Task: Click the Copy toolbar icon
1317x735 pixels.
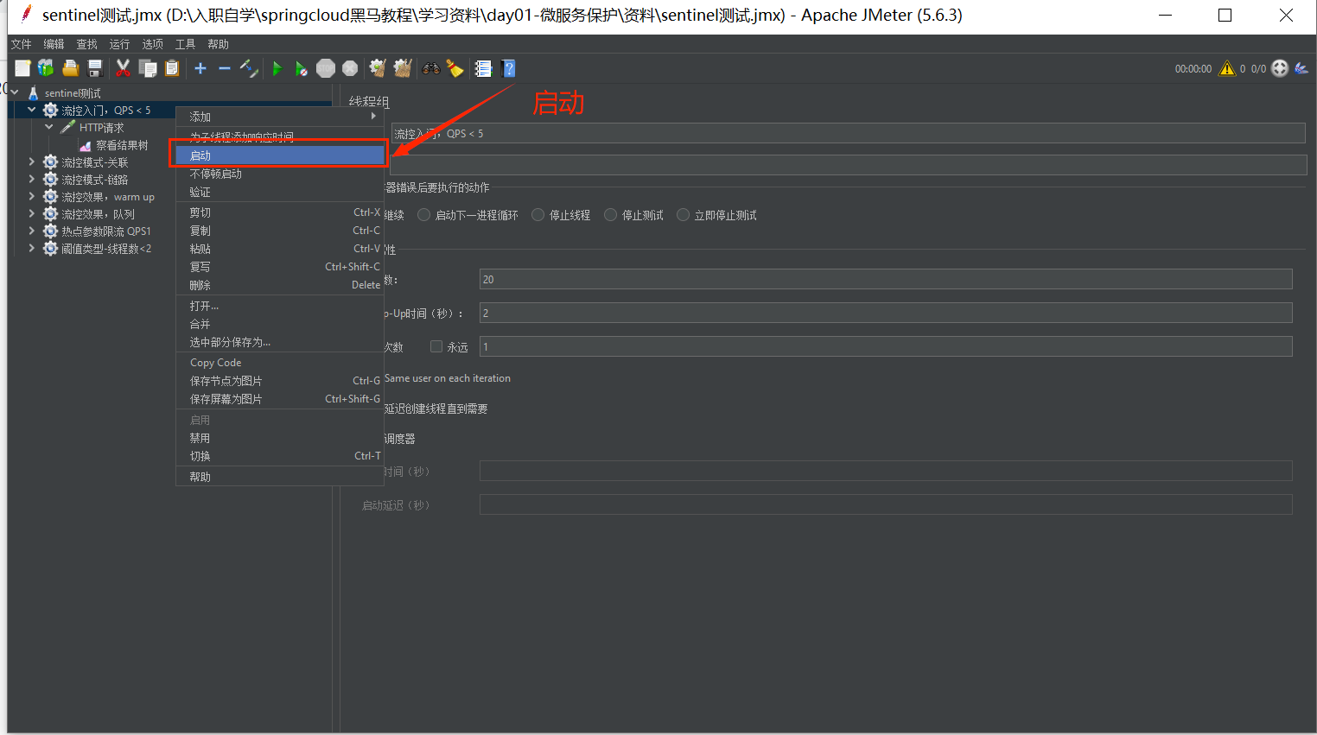Action: click(x=148, y=68)
